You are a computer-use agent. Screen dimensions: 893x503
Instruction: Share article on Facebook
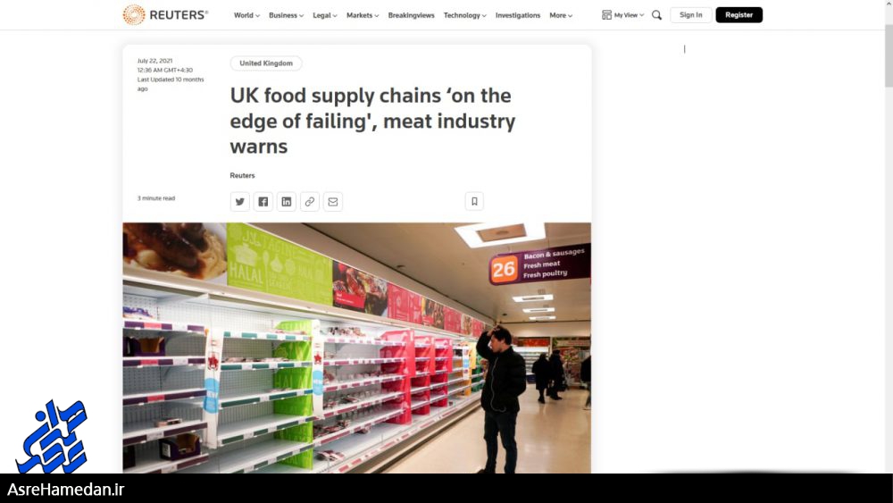pos(263,202)
